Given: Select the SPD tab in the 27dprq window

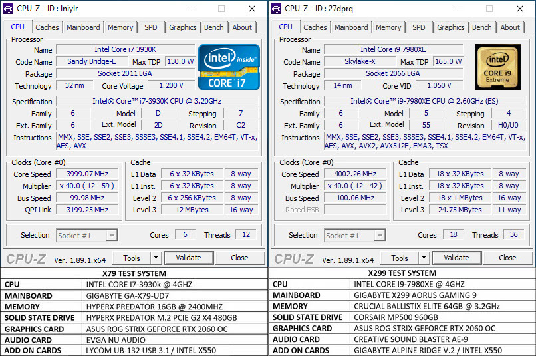Looking at the screenshot, I should [x=419, y=27].
